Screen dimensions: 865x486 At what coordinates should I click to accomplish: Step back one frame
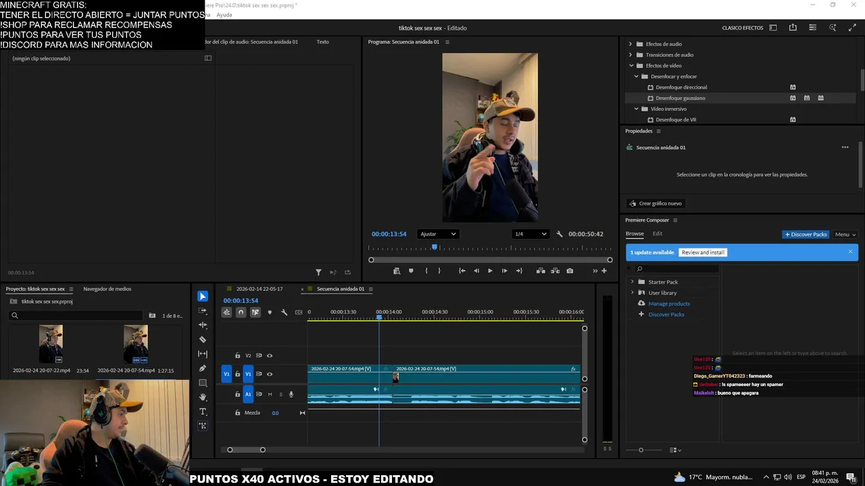(x=476, y=271)
